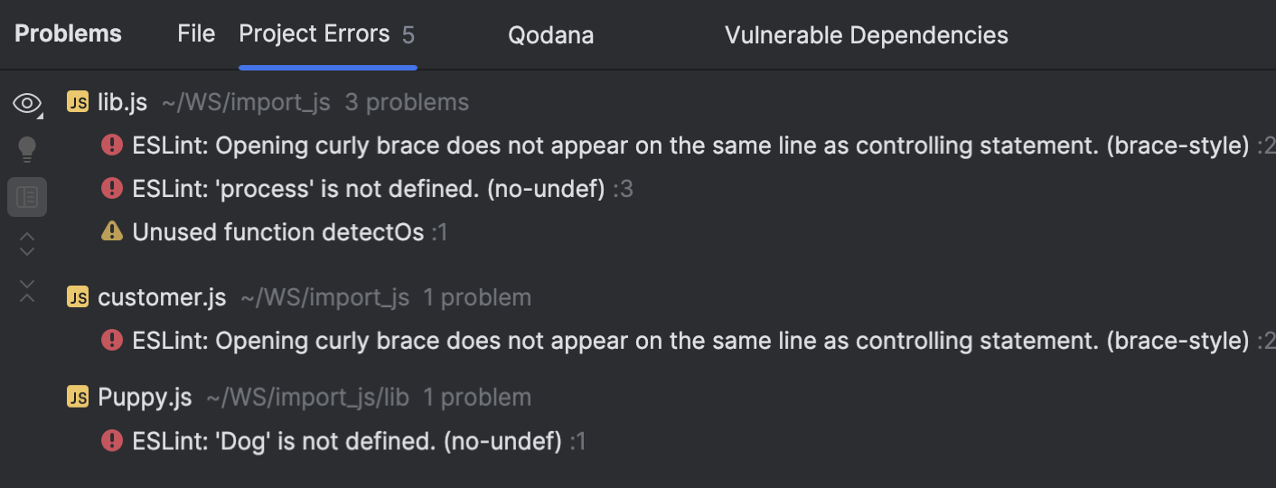Open the View Options eye menu

click(x=27, y=104)
